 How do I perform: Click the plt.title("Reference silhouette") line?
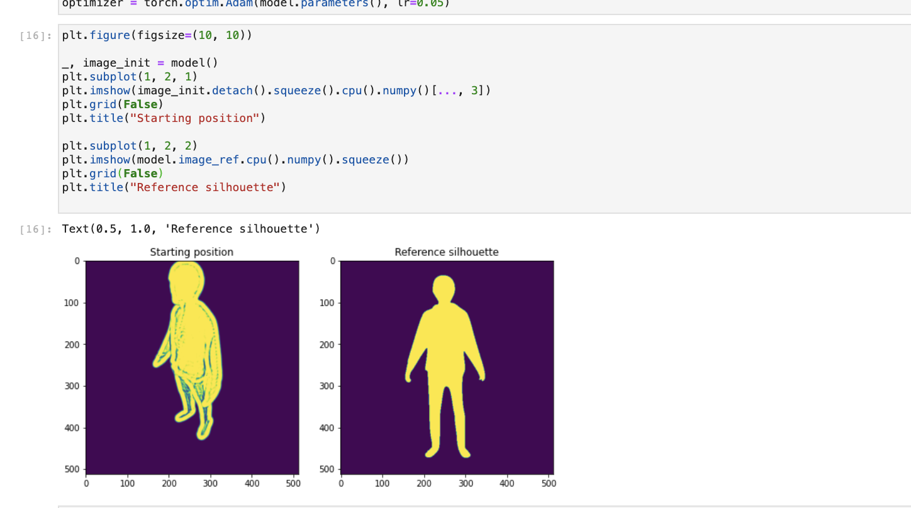[x=173, y=187]
